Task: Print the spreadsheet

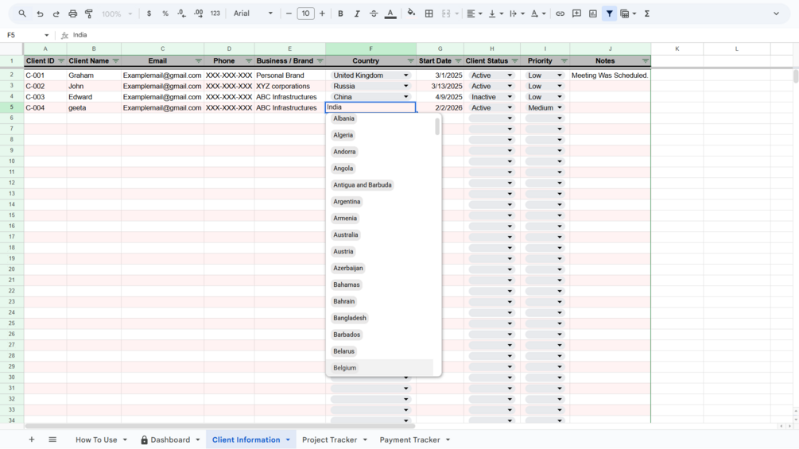Action: point(73,14)
